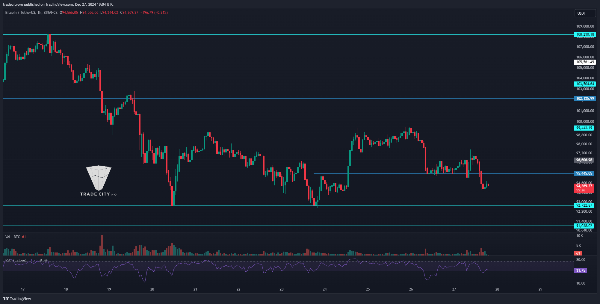Select the 92,722.87 support level label
Screen dimensions: 600x304
coord(584,205)
